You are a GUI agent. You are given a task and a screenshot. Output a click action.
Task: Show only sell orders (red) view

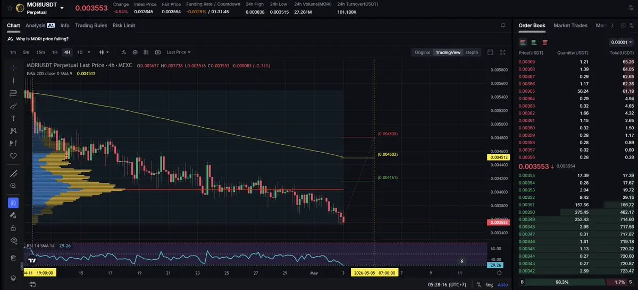click(544, 42)
